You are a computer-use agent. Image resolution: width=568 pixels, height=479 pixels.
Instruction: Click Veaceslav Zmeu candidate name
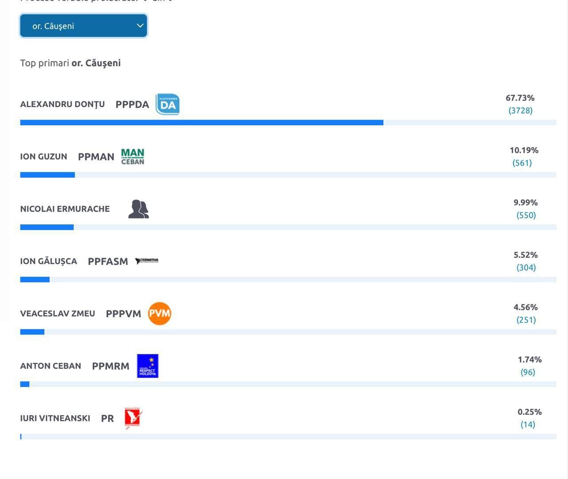coord(58,314)
